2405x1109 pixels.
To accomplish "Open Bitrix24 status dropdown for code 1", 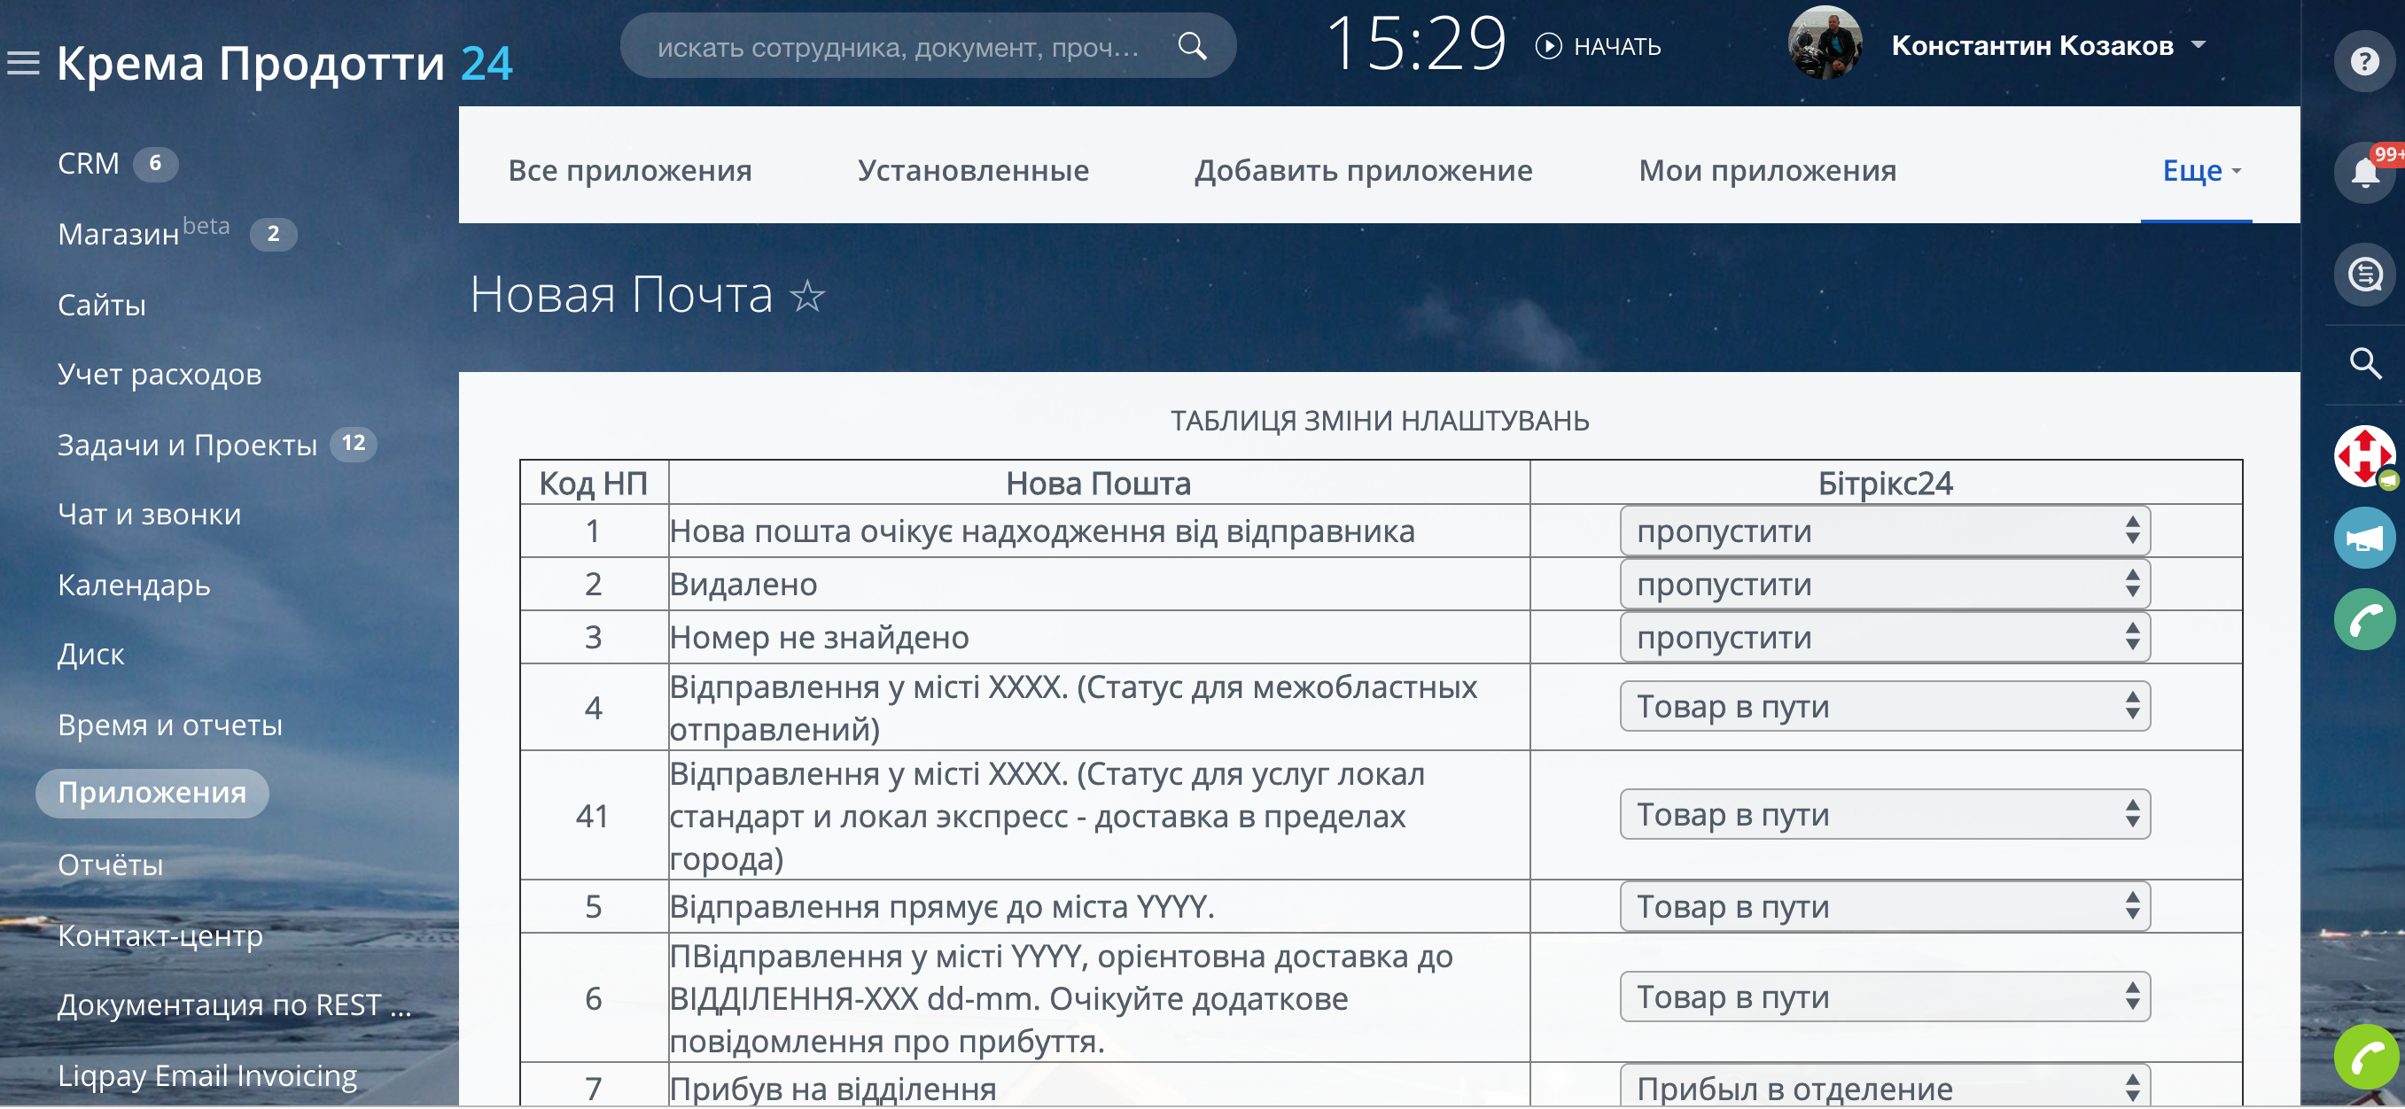I will (1884, 532).
